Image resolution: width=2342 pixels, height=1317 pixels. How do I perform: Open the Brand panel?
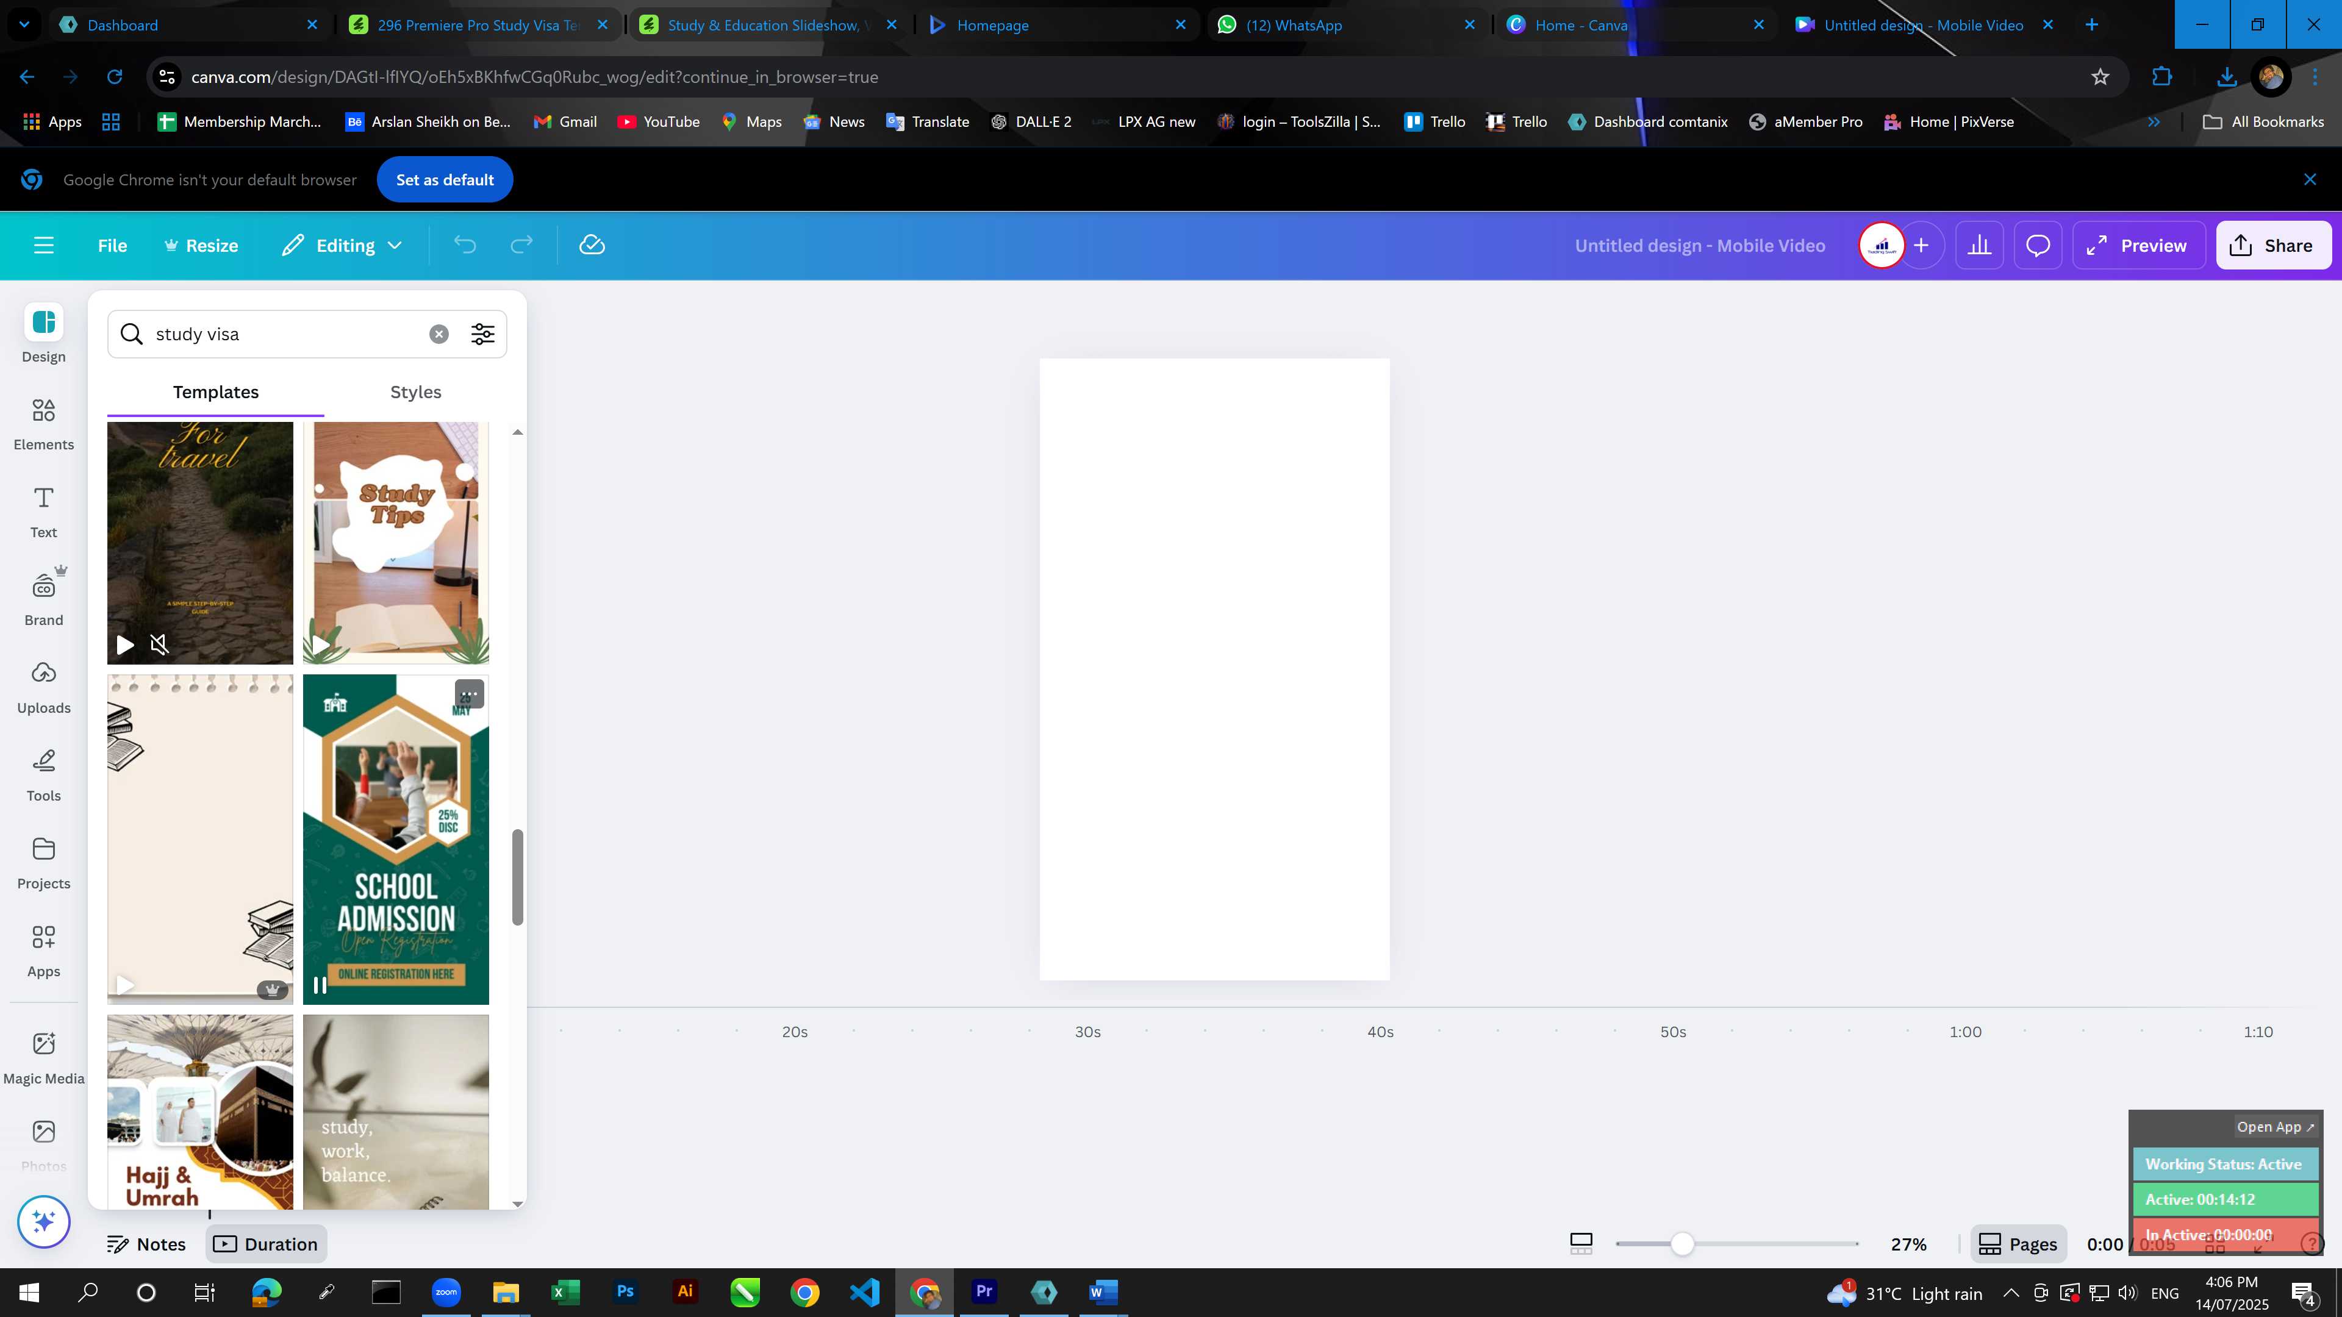coord(44,598)
